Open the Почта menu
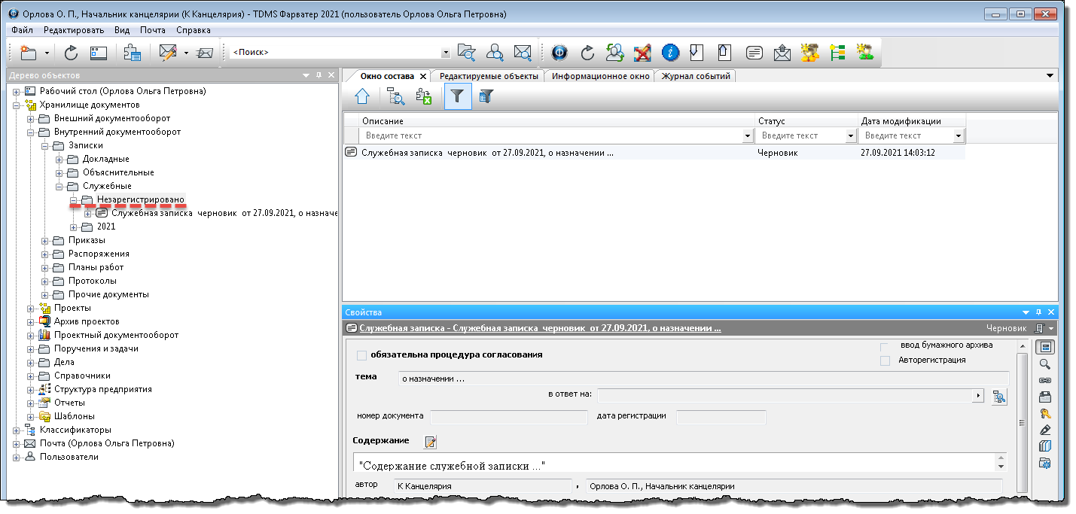The image size is (1076, 514). point(153,30)
